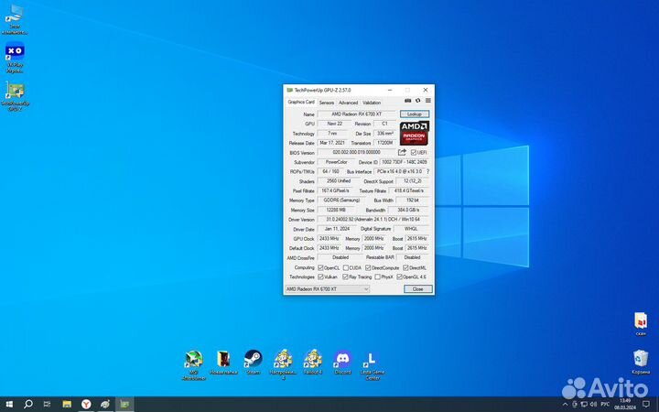
Task: Toggle the Vulkan checkbox
Action: [x=320, y=276]
